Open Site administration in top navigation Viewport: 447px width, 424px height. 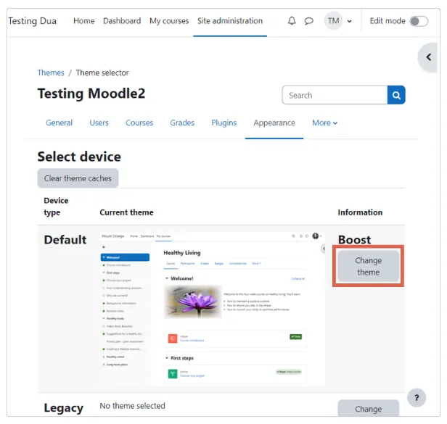[230, 21]
